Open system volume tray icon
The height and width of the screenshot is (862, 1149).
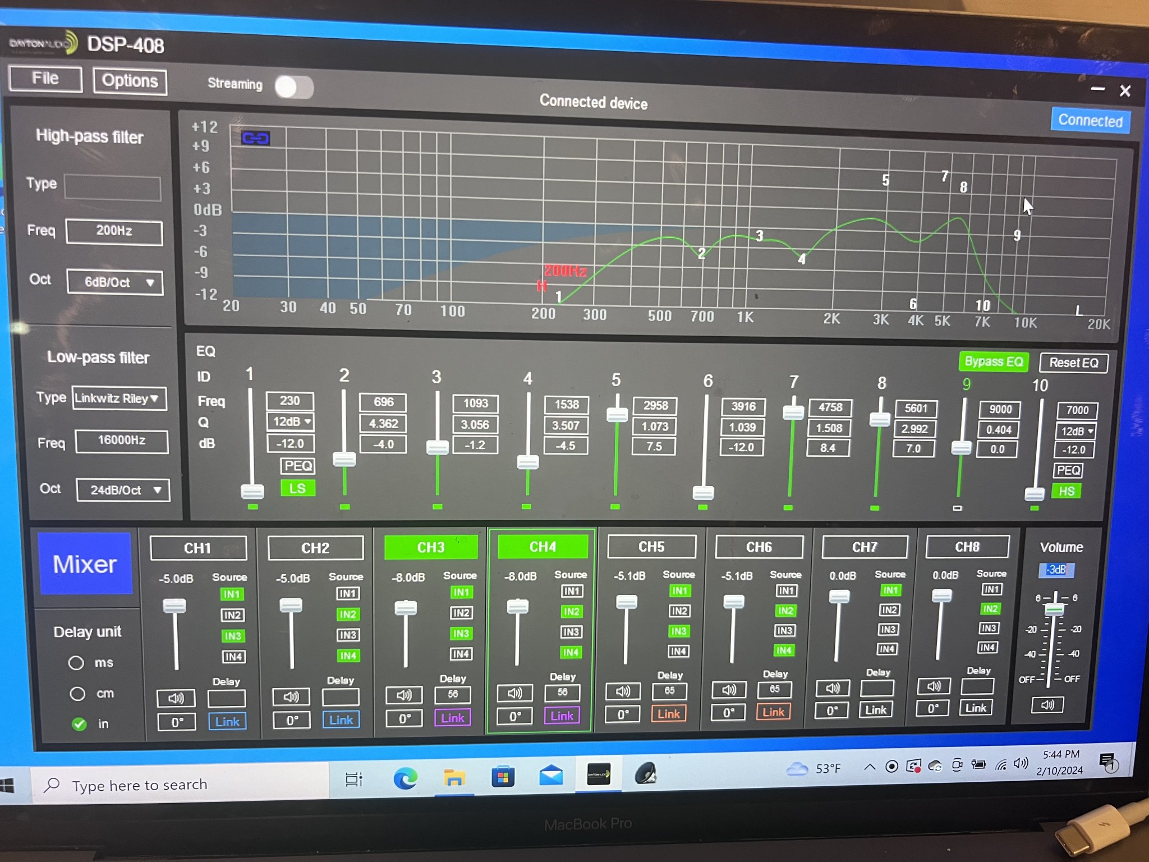coord(1021,763)
